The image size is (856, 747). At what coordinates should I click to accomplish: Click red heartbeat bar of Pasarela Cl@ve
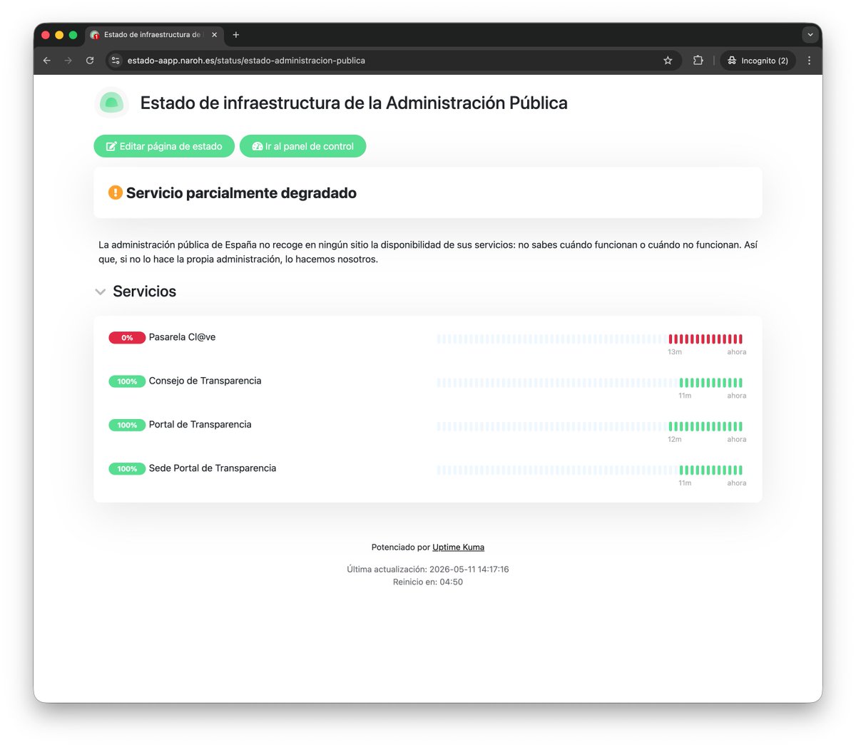(705, 339)
